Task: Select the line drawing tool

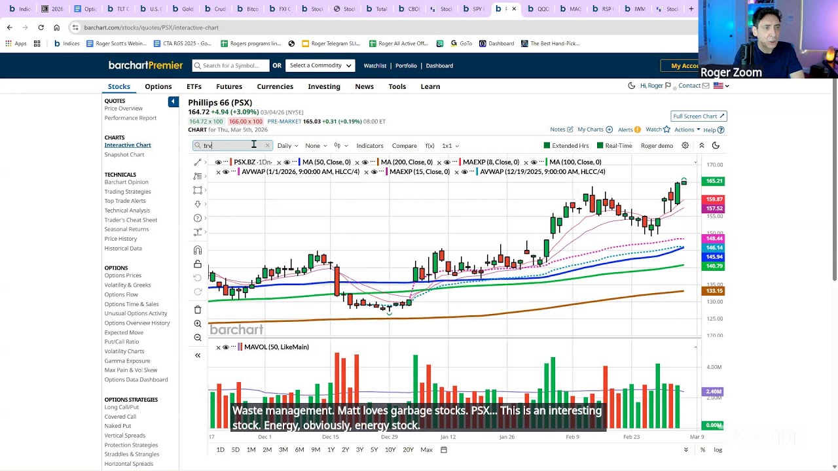Action: pyautogui.click(x=198, y=162)
